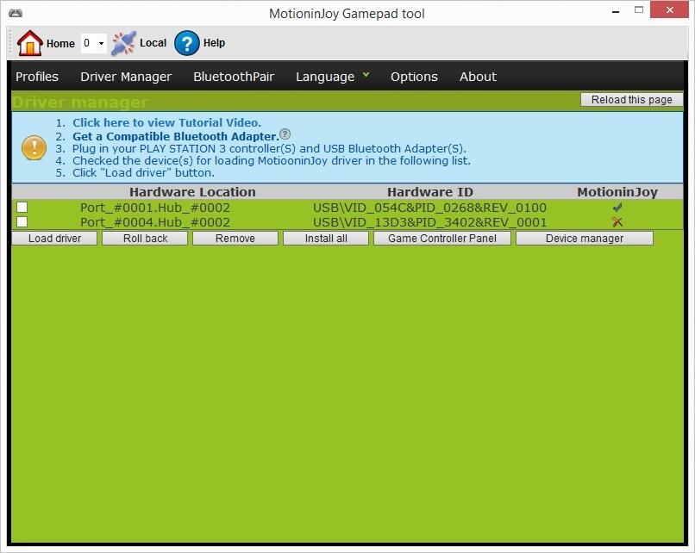Screen dimensions: 695x553
Task: Open the About tab
Action: tap(478, 77)
